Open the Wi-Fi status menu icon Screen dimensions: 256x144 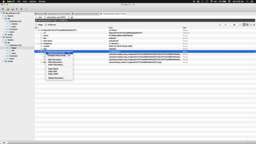tap(212, 2)
